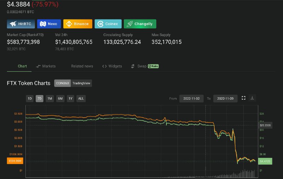Open the Coinex exchange button

click(x=108, y=24)
